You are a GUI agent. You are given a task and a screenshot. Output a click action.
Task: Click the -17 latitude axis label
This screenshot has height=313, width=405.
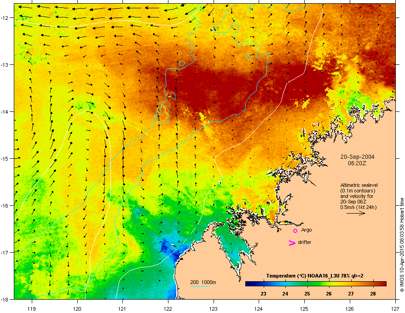tap(4, 252)
